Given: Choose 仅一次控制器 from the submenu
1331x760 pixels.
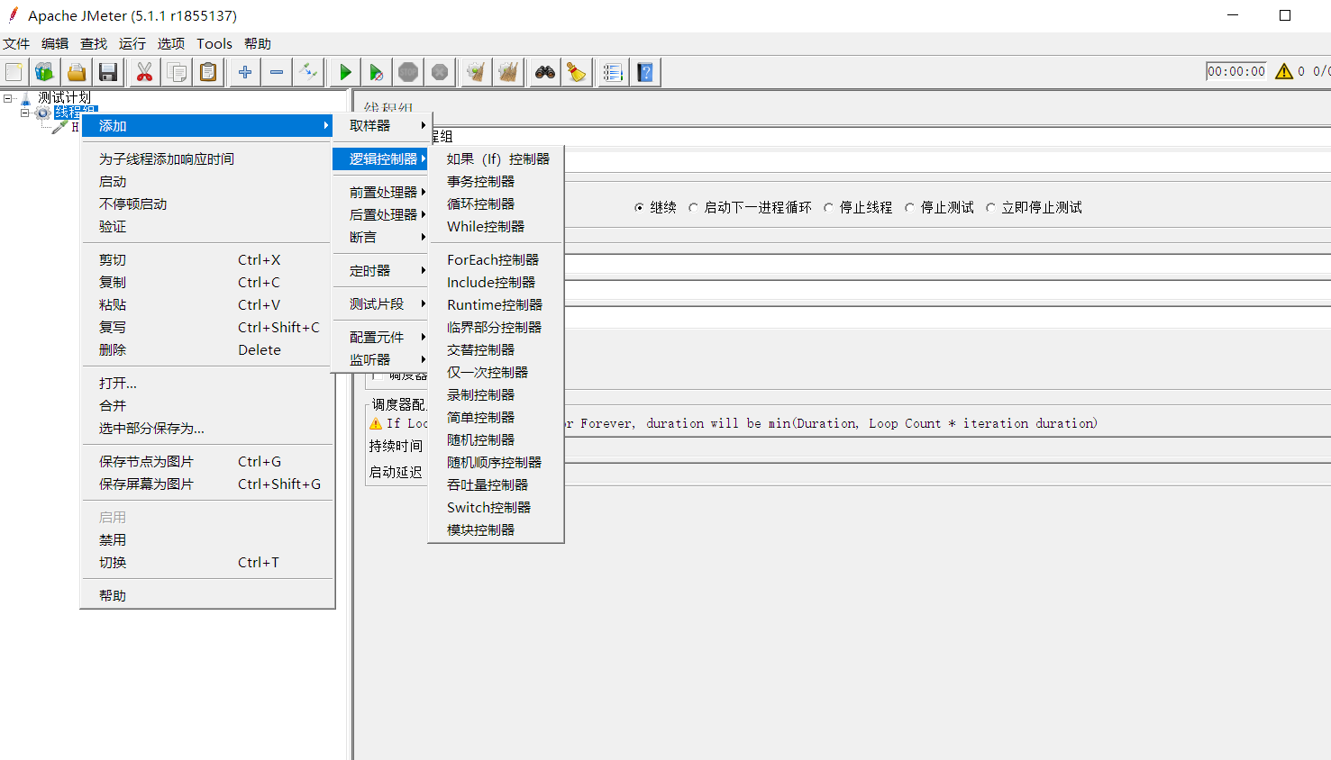Looking at the screenshot, I should 497,372.
